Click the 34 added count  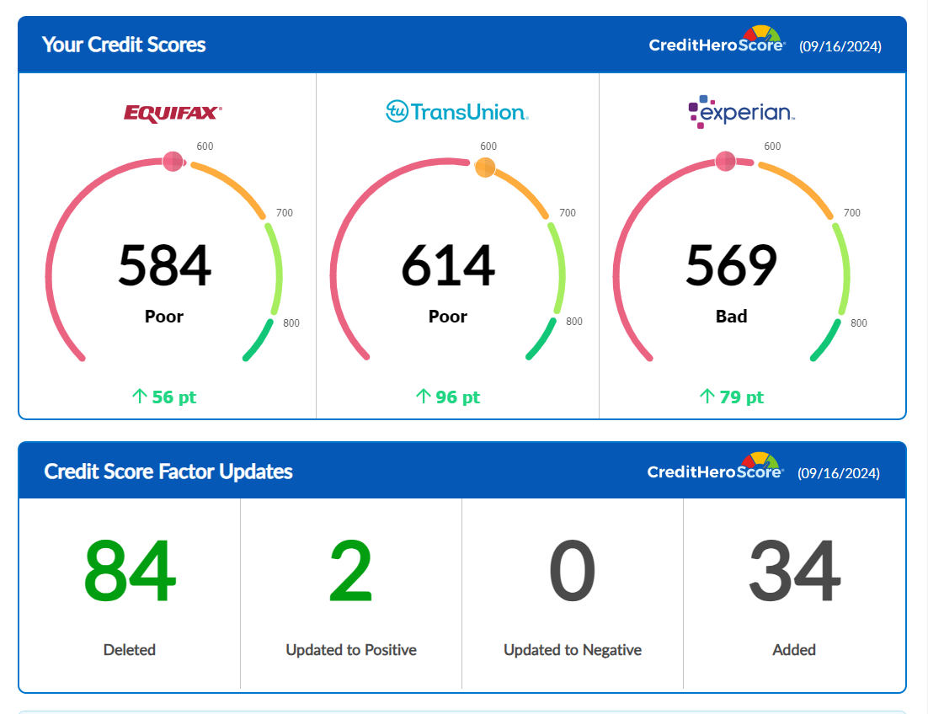tap(794, 571)
